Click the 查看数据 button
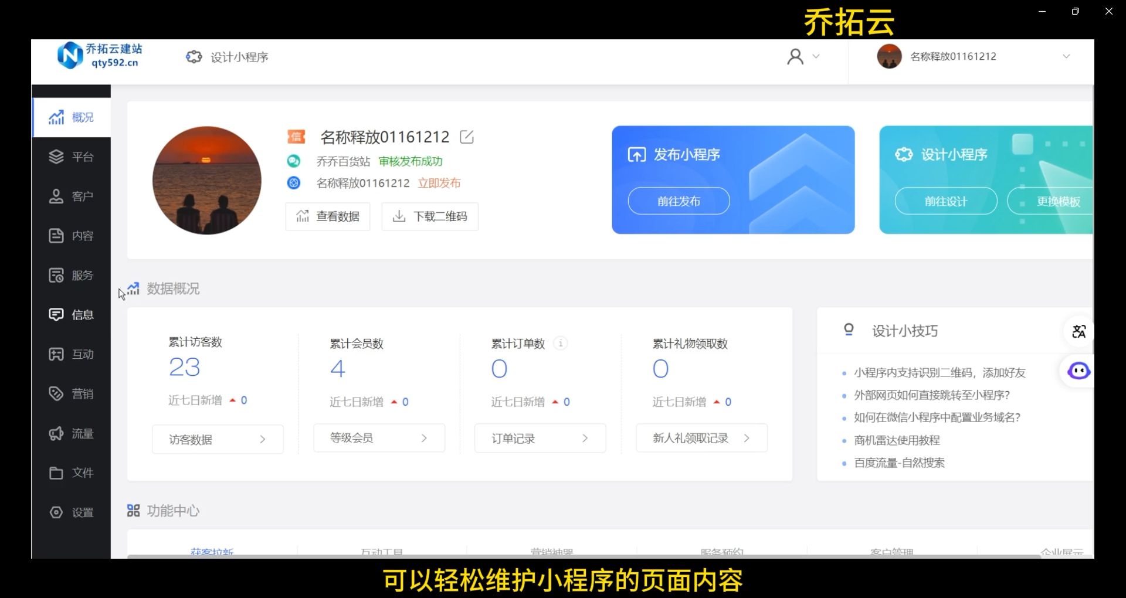 click(328, 216)
